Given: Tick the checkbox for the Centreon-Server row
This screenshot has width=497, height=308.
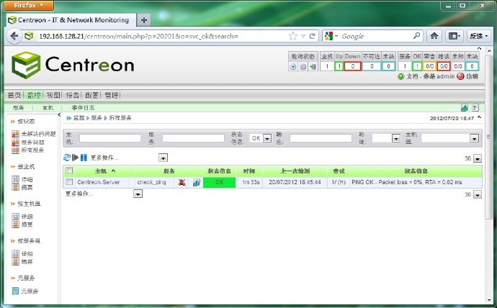Looking at the screenshot, I should (x=69, y=182).
